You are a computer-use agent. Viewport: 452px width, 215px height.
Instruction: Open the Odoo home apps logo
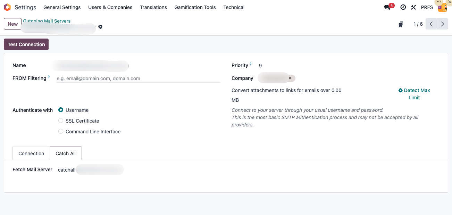pos(7,7)
